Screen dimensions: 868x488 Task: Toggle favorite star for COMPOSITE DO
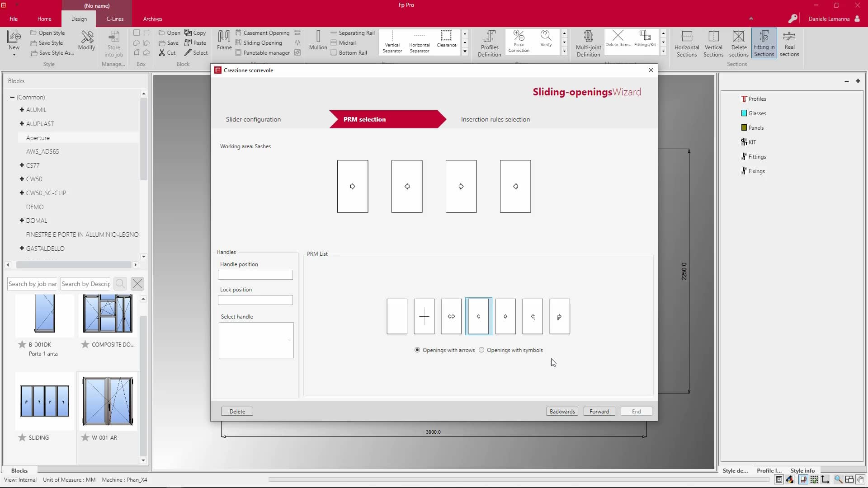click(85, 344)
